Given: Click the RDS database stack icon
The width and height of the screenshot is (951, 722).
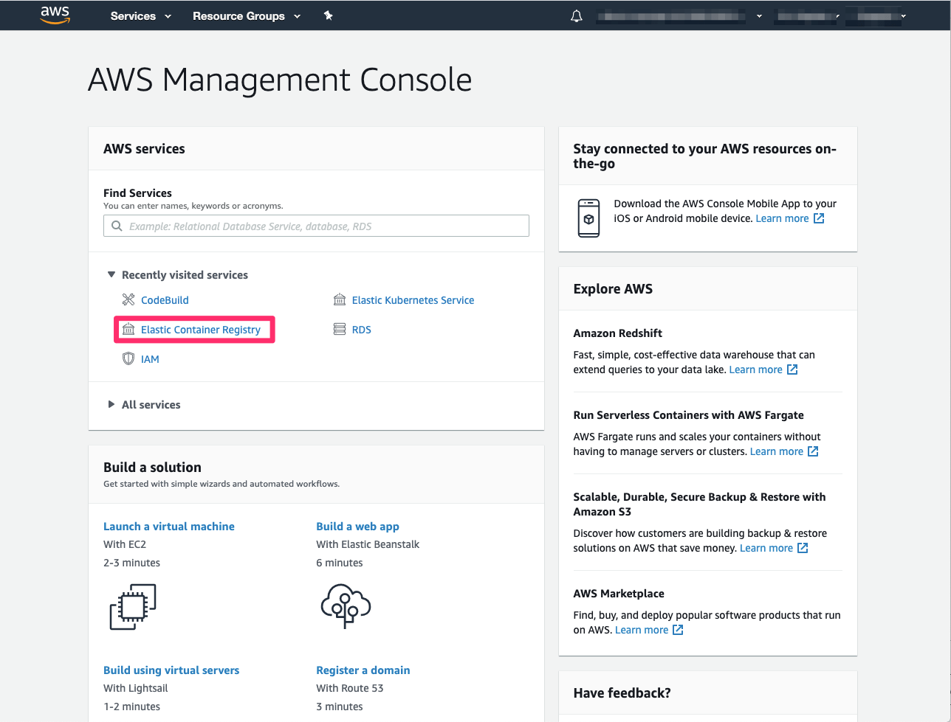Looking at the screenshot, I should pyautogui.click(x=340, y=330).
